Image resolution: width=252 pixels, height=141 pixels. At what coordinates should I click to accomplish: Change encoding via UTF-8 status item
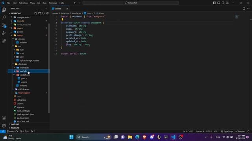[x=209, y=132]
